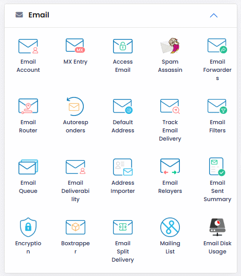This screenshot has height=276, width=241.
Task: Open Default Address icon
Action: click(123, 106)
